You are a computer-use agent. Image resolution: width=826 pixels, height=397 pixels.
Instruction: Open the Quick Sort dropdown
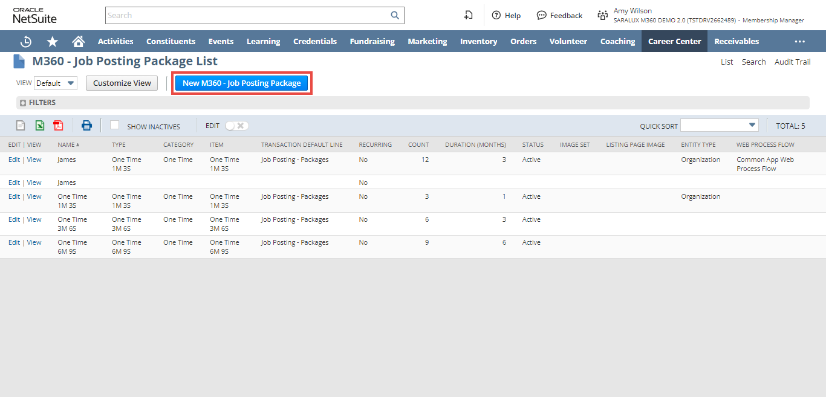pos(719,125)
